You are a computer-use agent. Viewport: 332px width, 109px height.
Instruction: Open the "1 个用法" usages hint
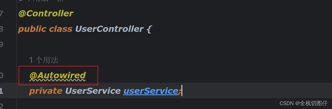click(44, 60)
